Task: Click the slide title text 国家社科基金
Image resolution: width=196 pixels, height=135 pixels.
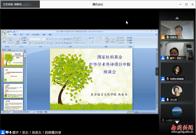Action: point(107,57)
